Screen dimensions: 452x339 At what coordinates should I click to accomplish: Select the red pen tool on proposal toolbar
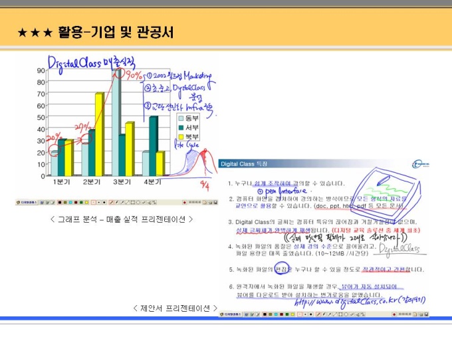pos(318,314)
